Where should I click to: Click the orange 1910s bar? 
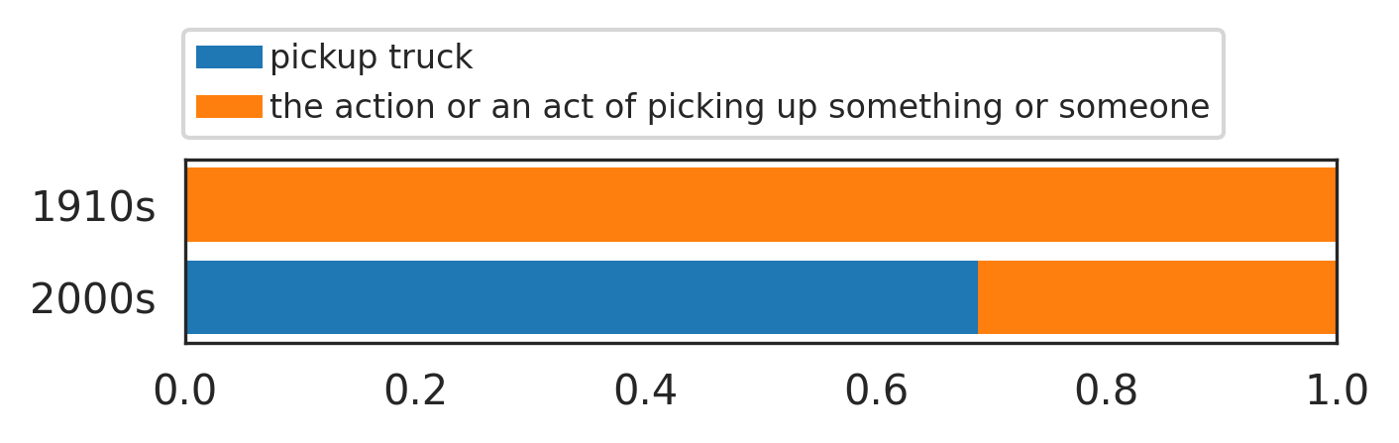761,204
